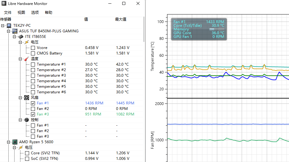Click the AMD Ryzen 5 5600 CPU icon
The width and height of the screenshot is (289, 162).
15,142
